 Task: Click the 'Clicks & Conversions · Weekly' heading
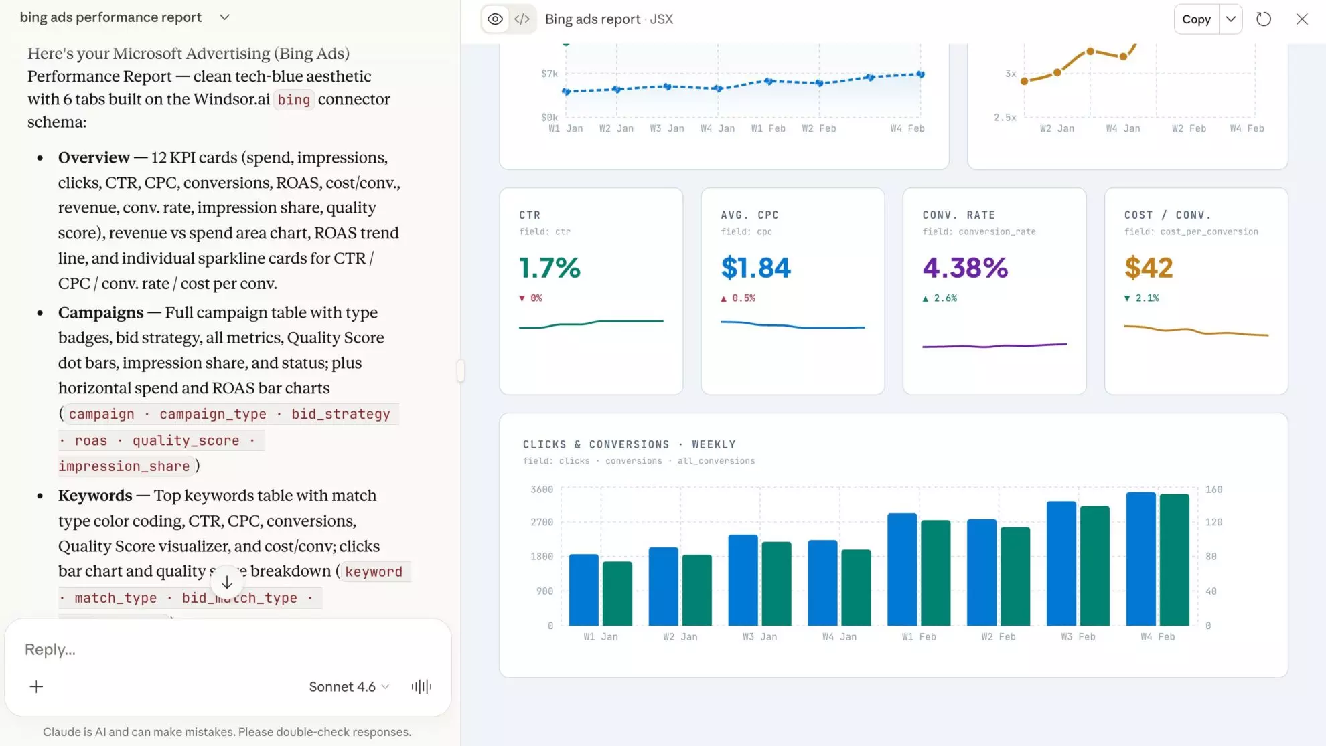[629, 444]
